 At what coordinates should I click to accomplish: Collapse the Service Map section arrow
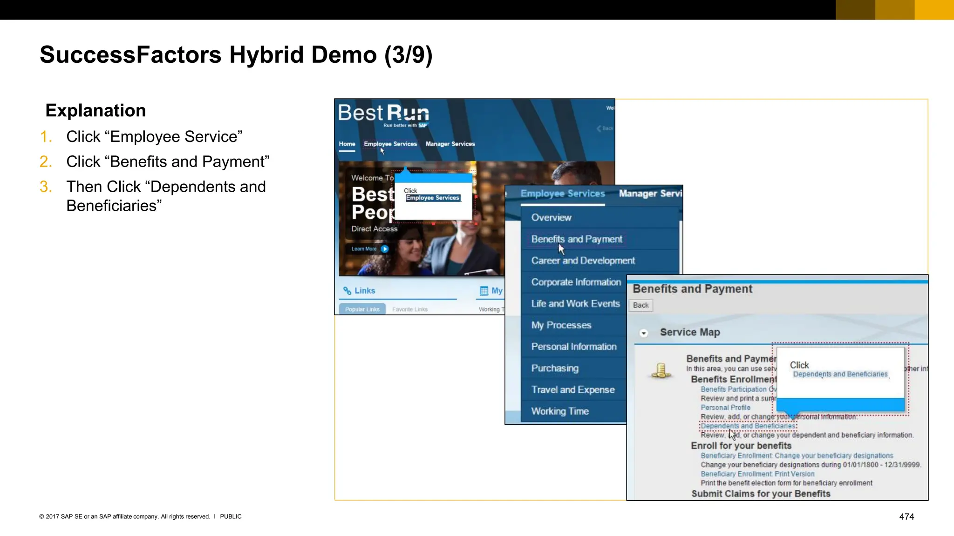[644, 333]
